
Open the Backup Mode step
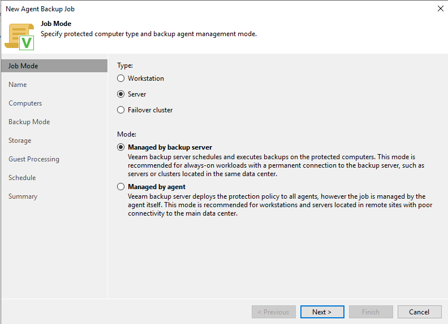[x=29, y=122]
